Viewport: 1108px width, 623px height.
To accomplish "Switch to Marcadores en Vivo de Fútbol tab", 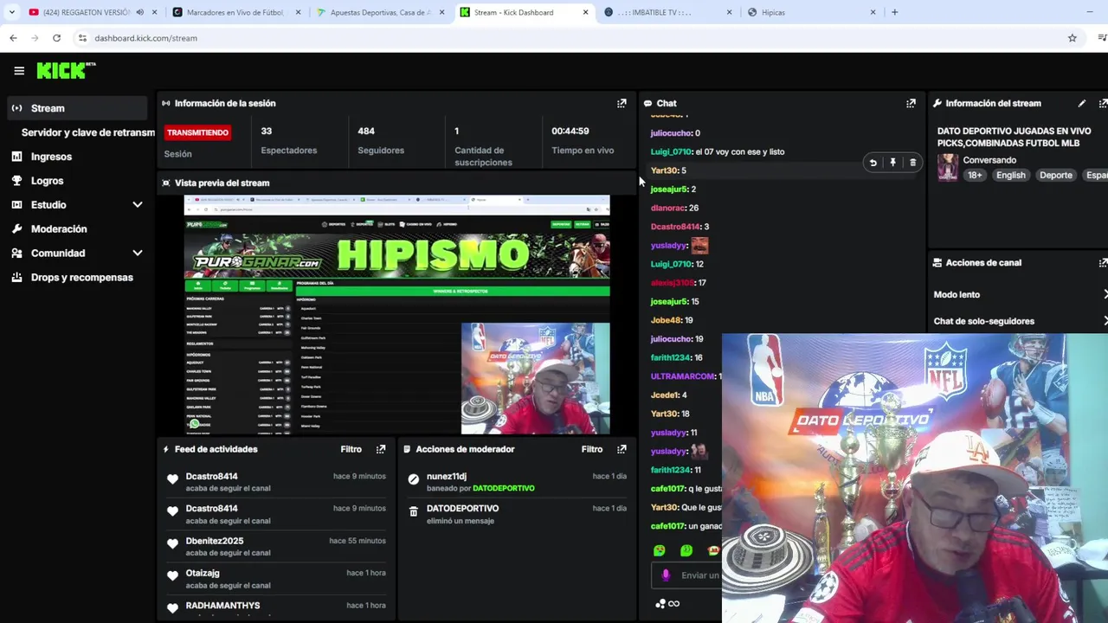I will 236,12.
